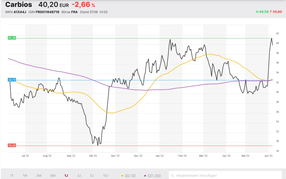Image resolution: width=286 pixels, height=179 pixels.
Task: Switch chart to 1W range
Action: coord(25,176)
